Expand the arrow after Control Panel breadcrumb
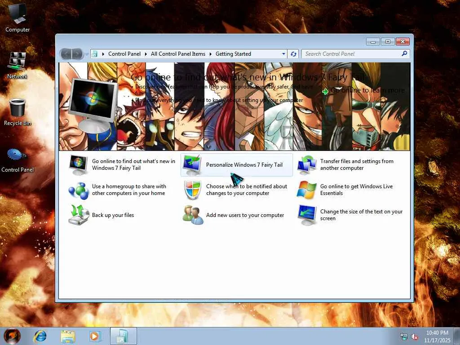Screen dimensions: 460x345 (x=146, y=54)
